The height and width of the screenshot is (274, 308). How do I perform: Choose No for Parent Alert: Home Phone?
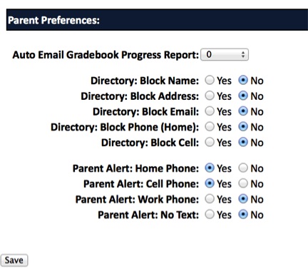243,168
